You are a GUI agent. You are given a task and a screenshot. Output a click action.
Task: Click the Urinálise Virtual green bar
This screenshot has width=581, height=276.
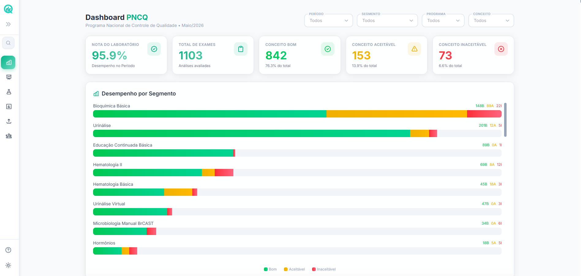[130, 212]
